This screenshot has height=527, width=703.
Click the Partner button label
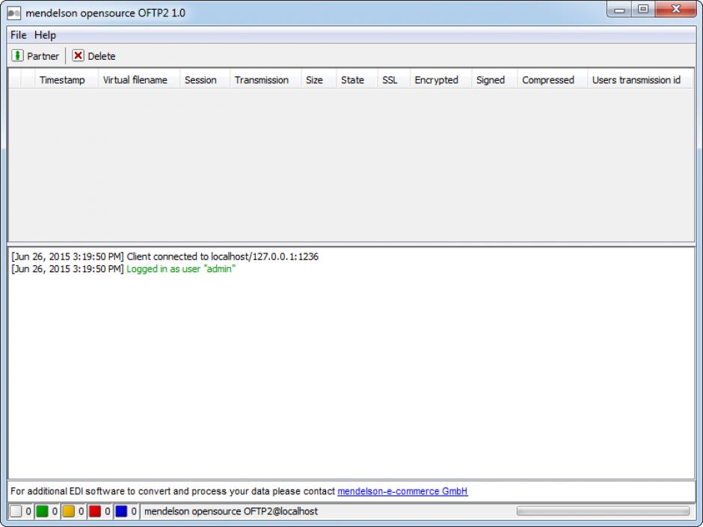[43, 56]
